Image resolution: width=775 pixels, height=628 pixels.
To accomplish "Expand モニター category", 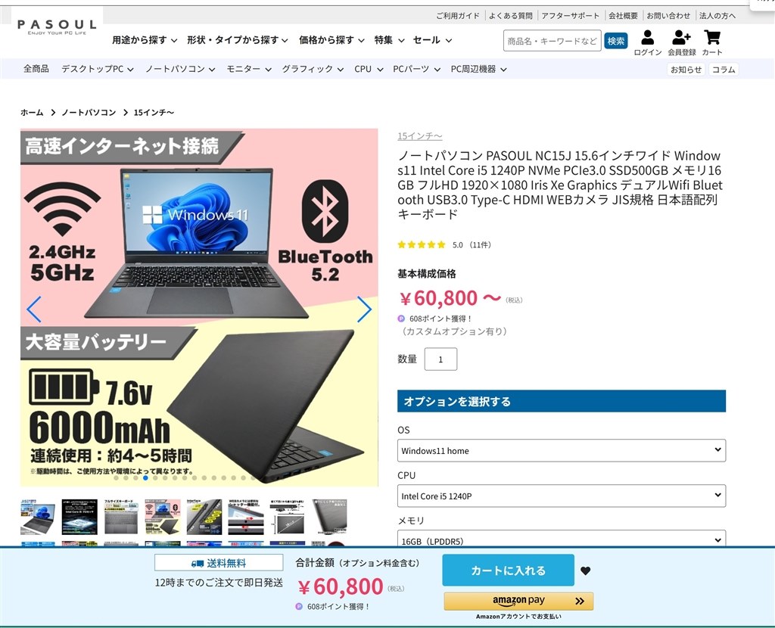I will click(x=249, y=69).
